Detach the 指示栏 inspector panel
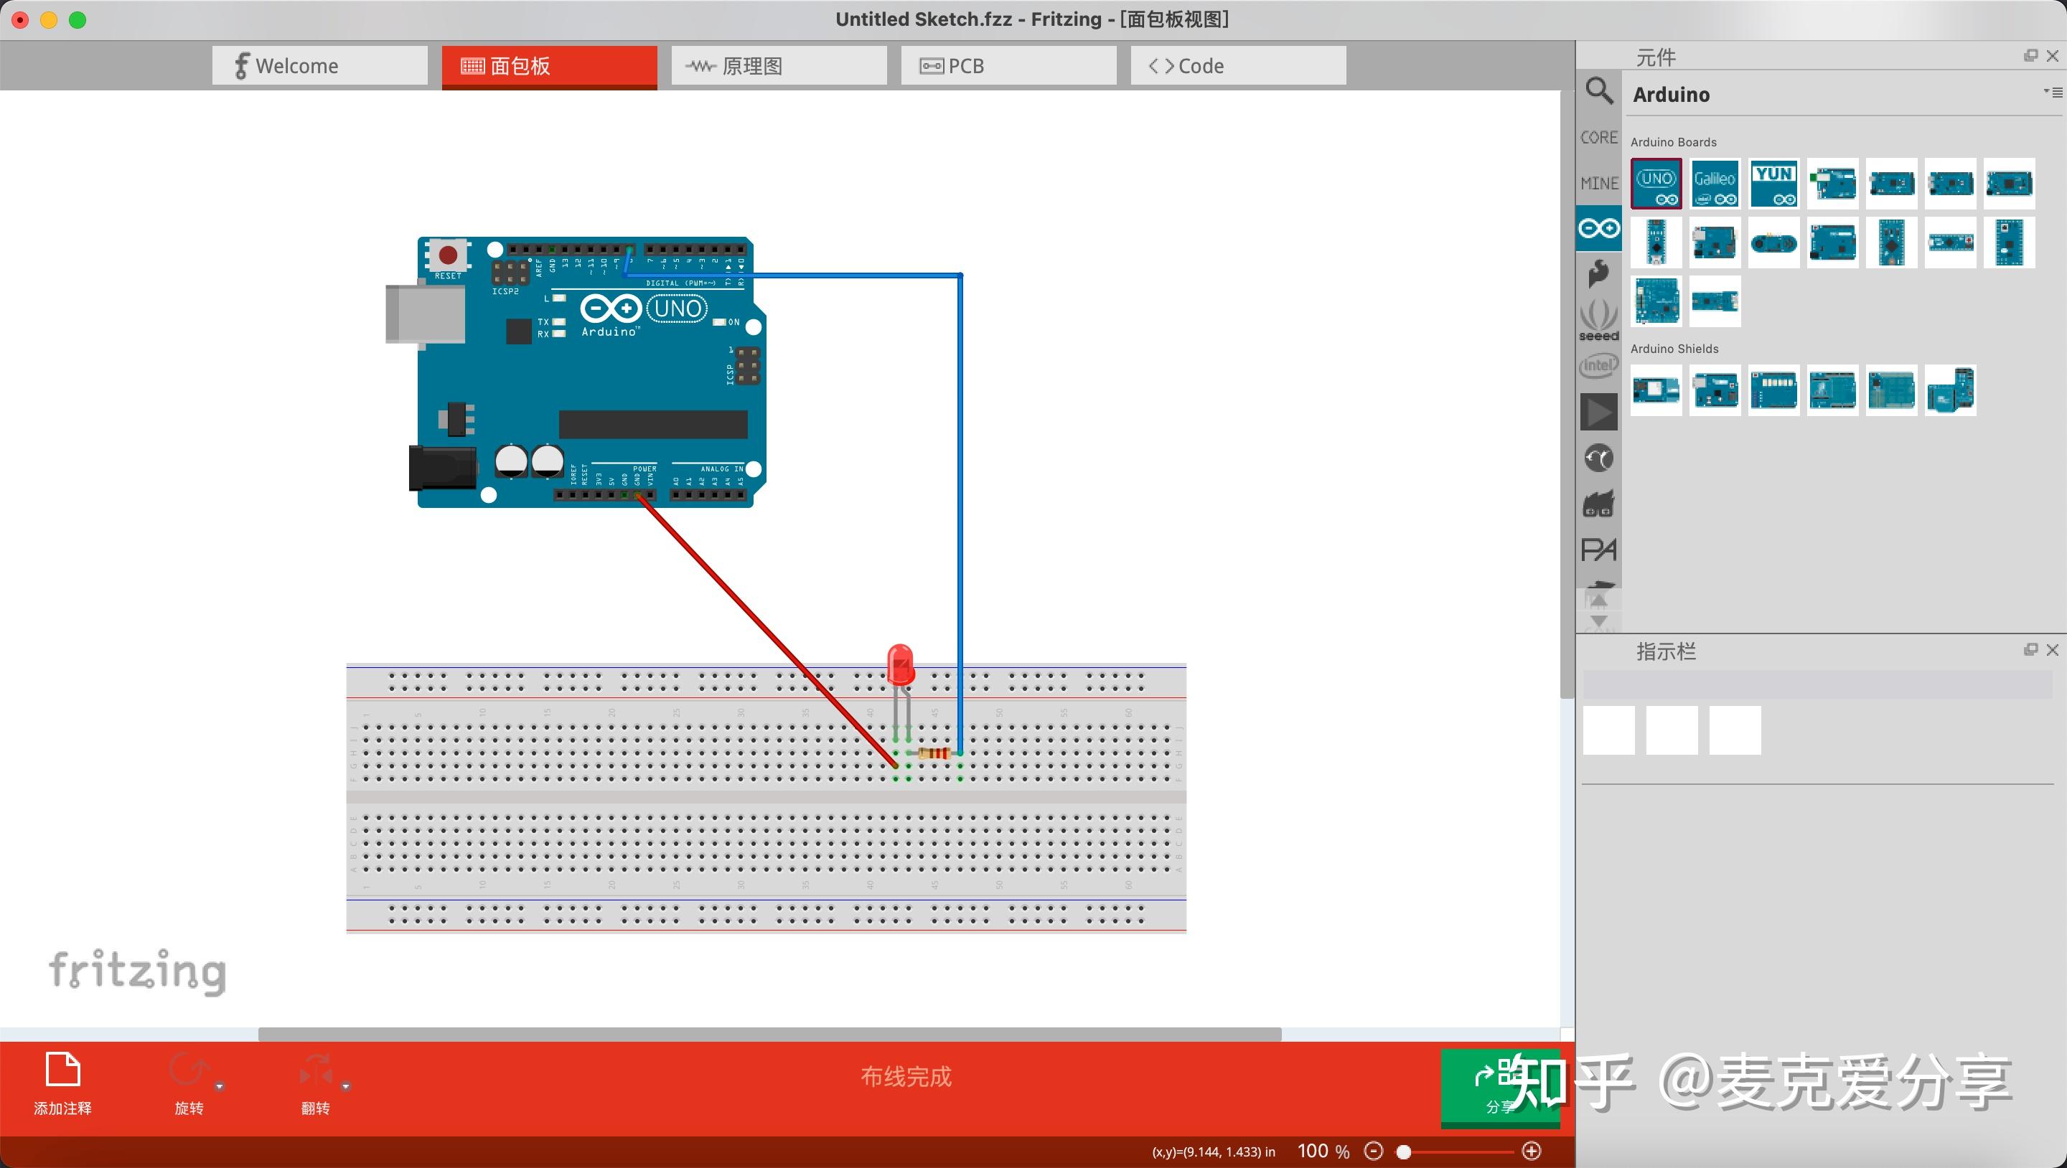 tap(2030, 649)
